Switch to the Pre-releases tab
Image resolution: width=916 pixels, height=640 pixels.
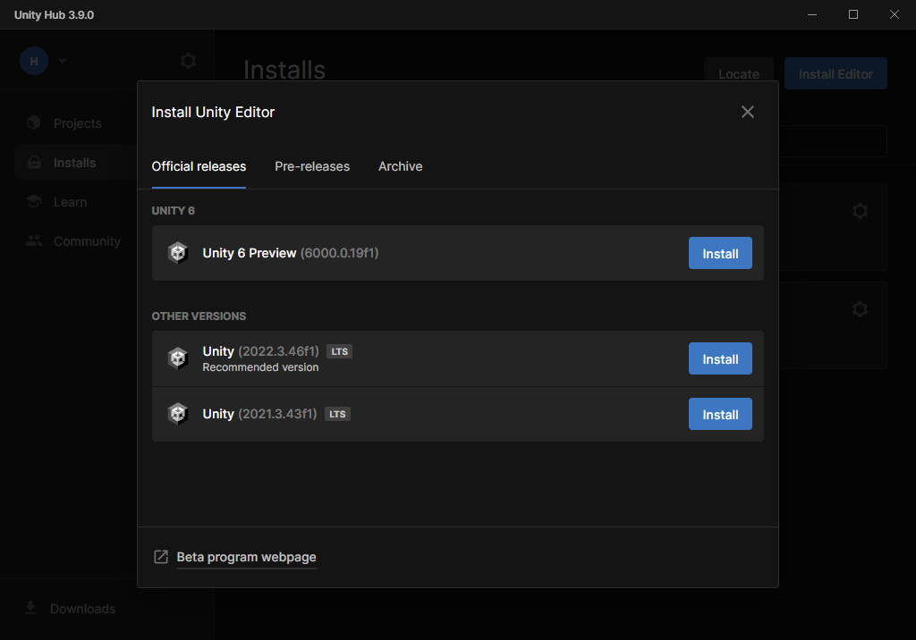click(312, 166)
